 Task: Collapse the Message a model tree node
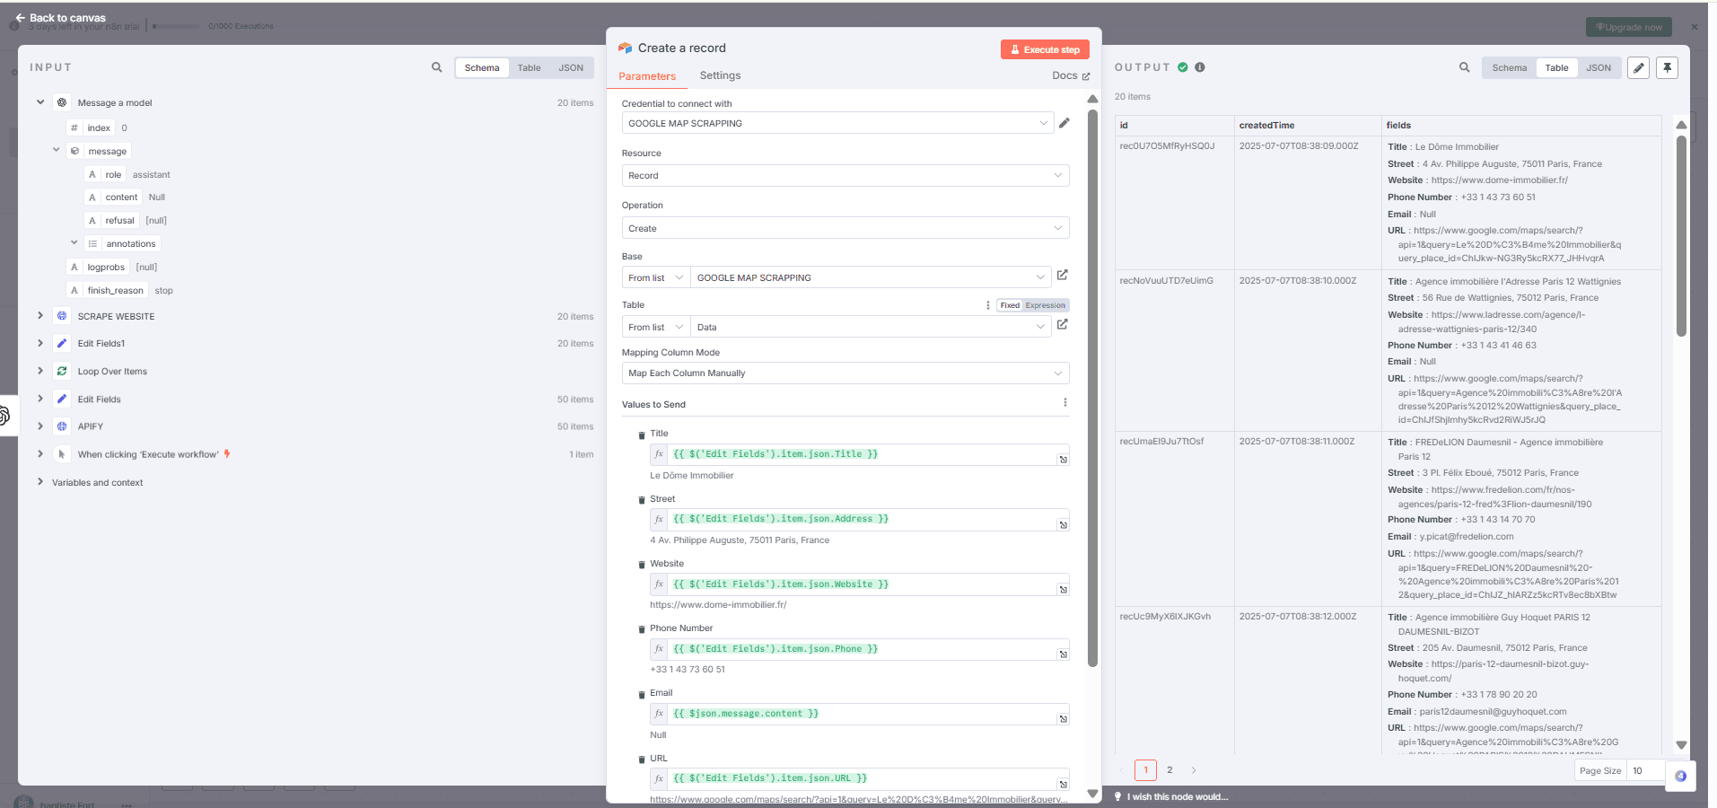click(x=40, y=102)
